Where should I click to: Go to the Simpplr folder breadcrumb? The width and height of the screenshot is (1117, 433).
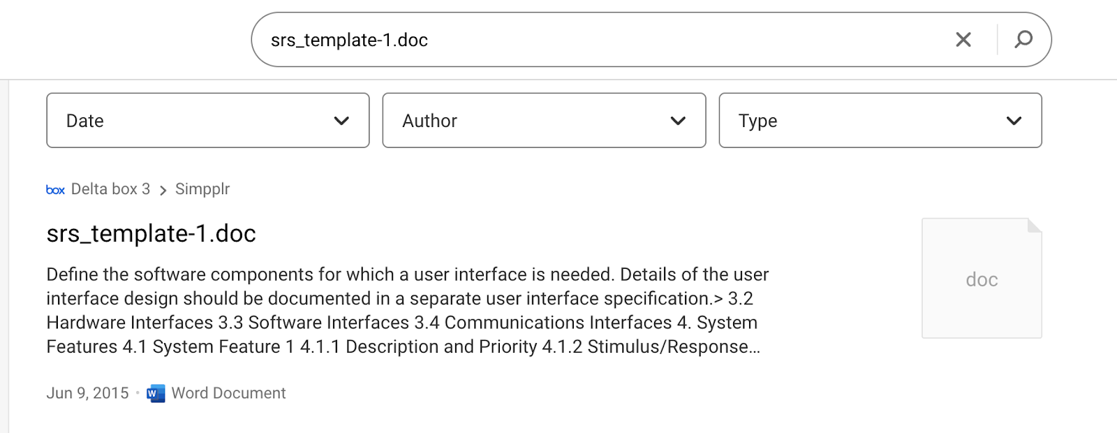click(x=202, y=189)
